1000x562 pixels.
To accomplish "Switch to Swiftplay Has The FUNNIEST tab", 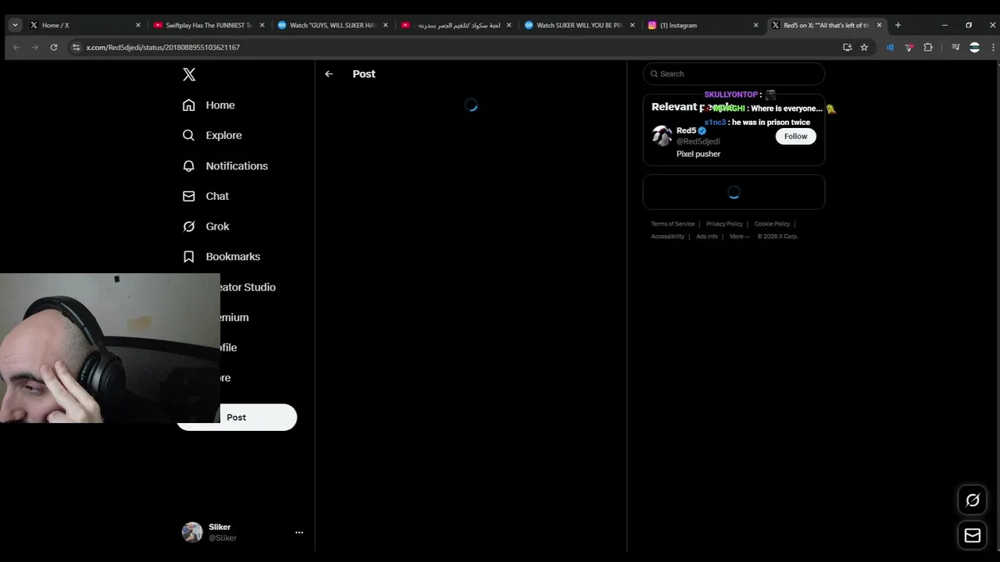I will (209, 25).
